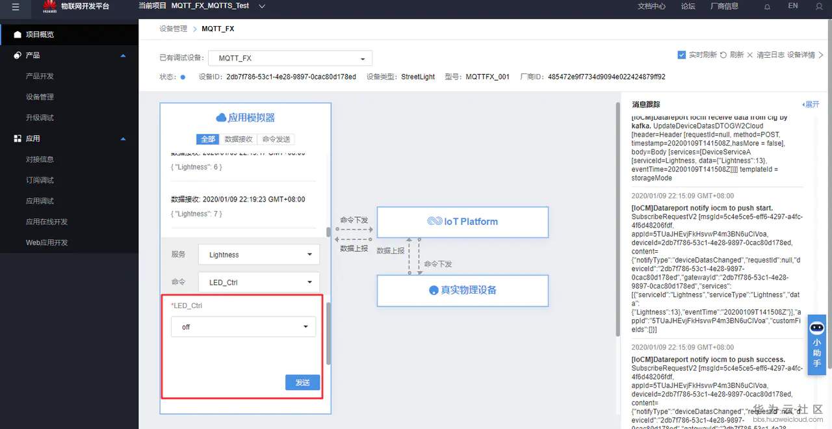Open the hamburger menu icon
This screenshot has height=429, width=832.
[x=16, y=6]
